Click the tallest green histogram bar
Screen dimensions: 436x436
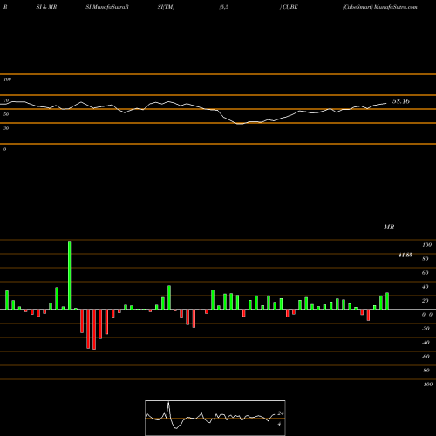click(x=70, y=275)
